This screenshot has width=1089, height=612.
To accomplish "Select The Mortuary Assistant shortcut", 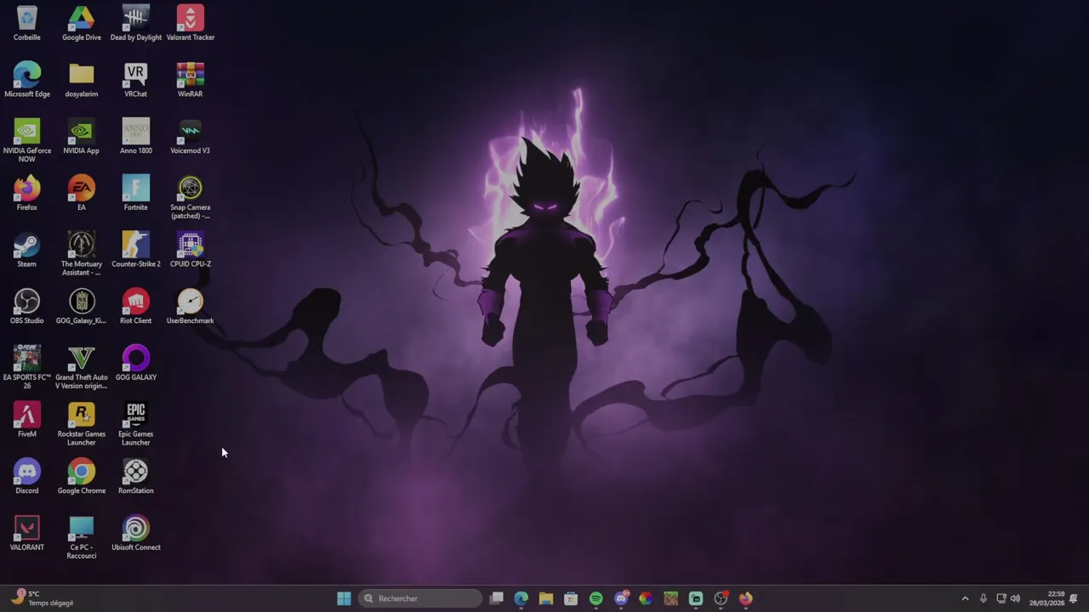I will pyautogui.click(x=82, y=254).
